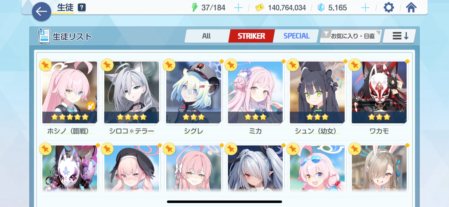Select the STRIKER tab
The image size is (449, 207).
pos(251,36)
